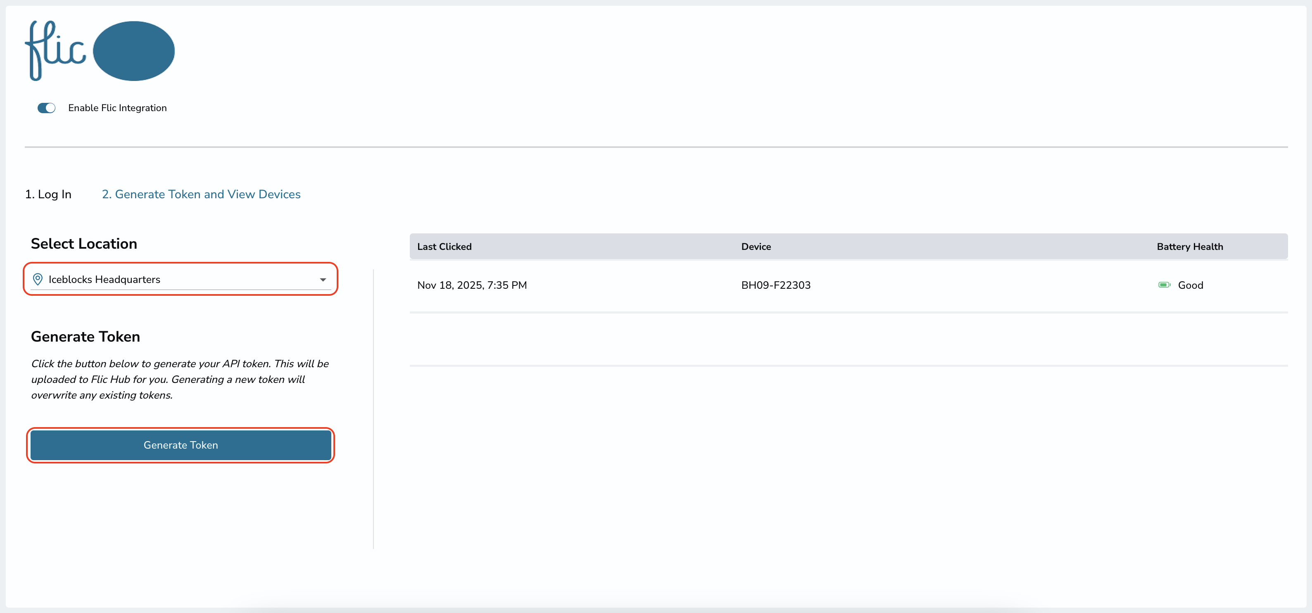This screenshot has height=613, width=1312.
Task: Click the Good battery status text
Action: tap(1190, 285)
